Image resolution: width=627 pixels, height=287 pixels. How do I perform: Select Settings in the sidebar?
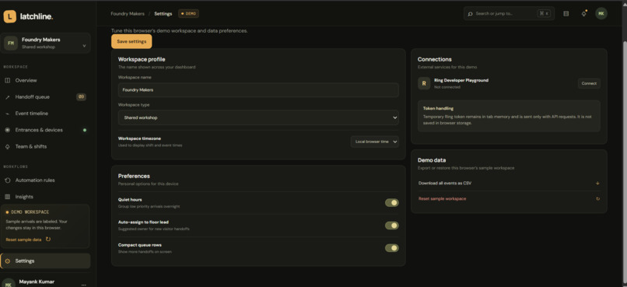(45, 261)
